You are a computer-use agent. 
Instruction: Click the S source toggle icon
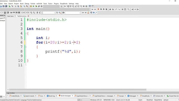[37, 13]
